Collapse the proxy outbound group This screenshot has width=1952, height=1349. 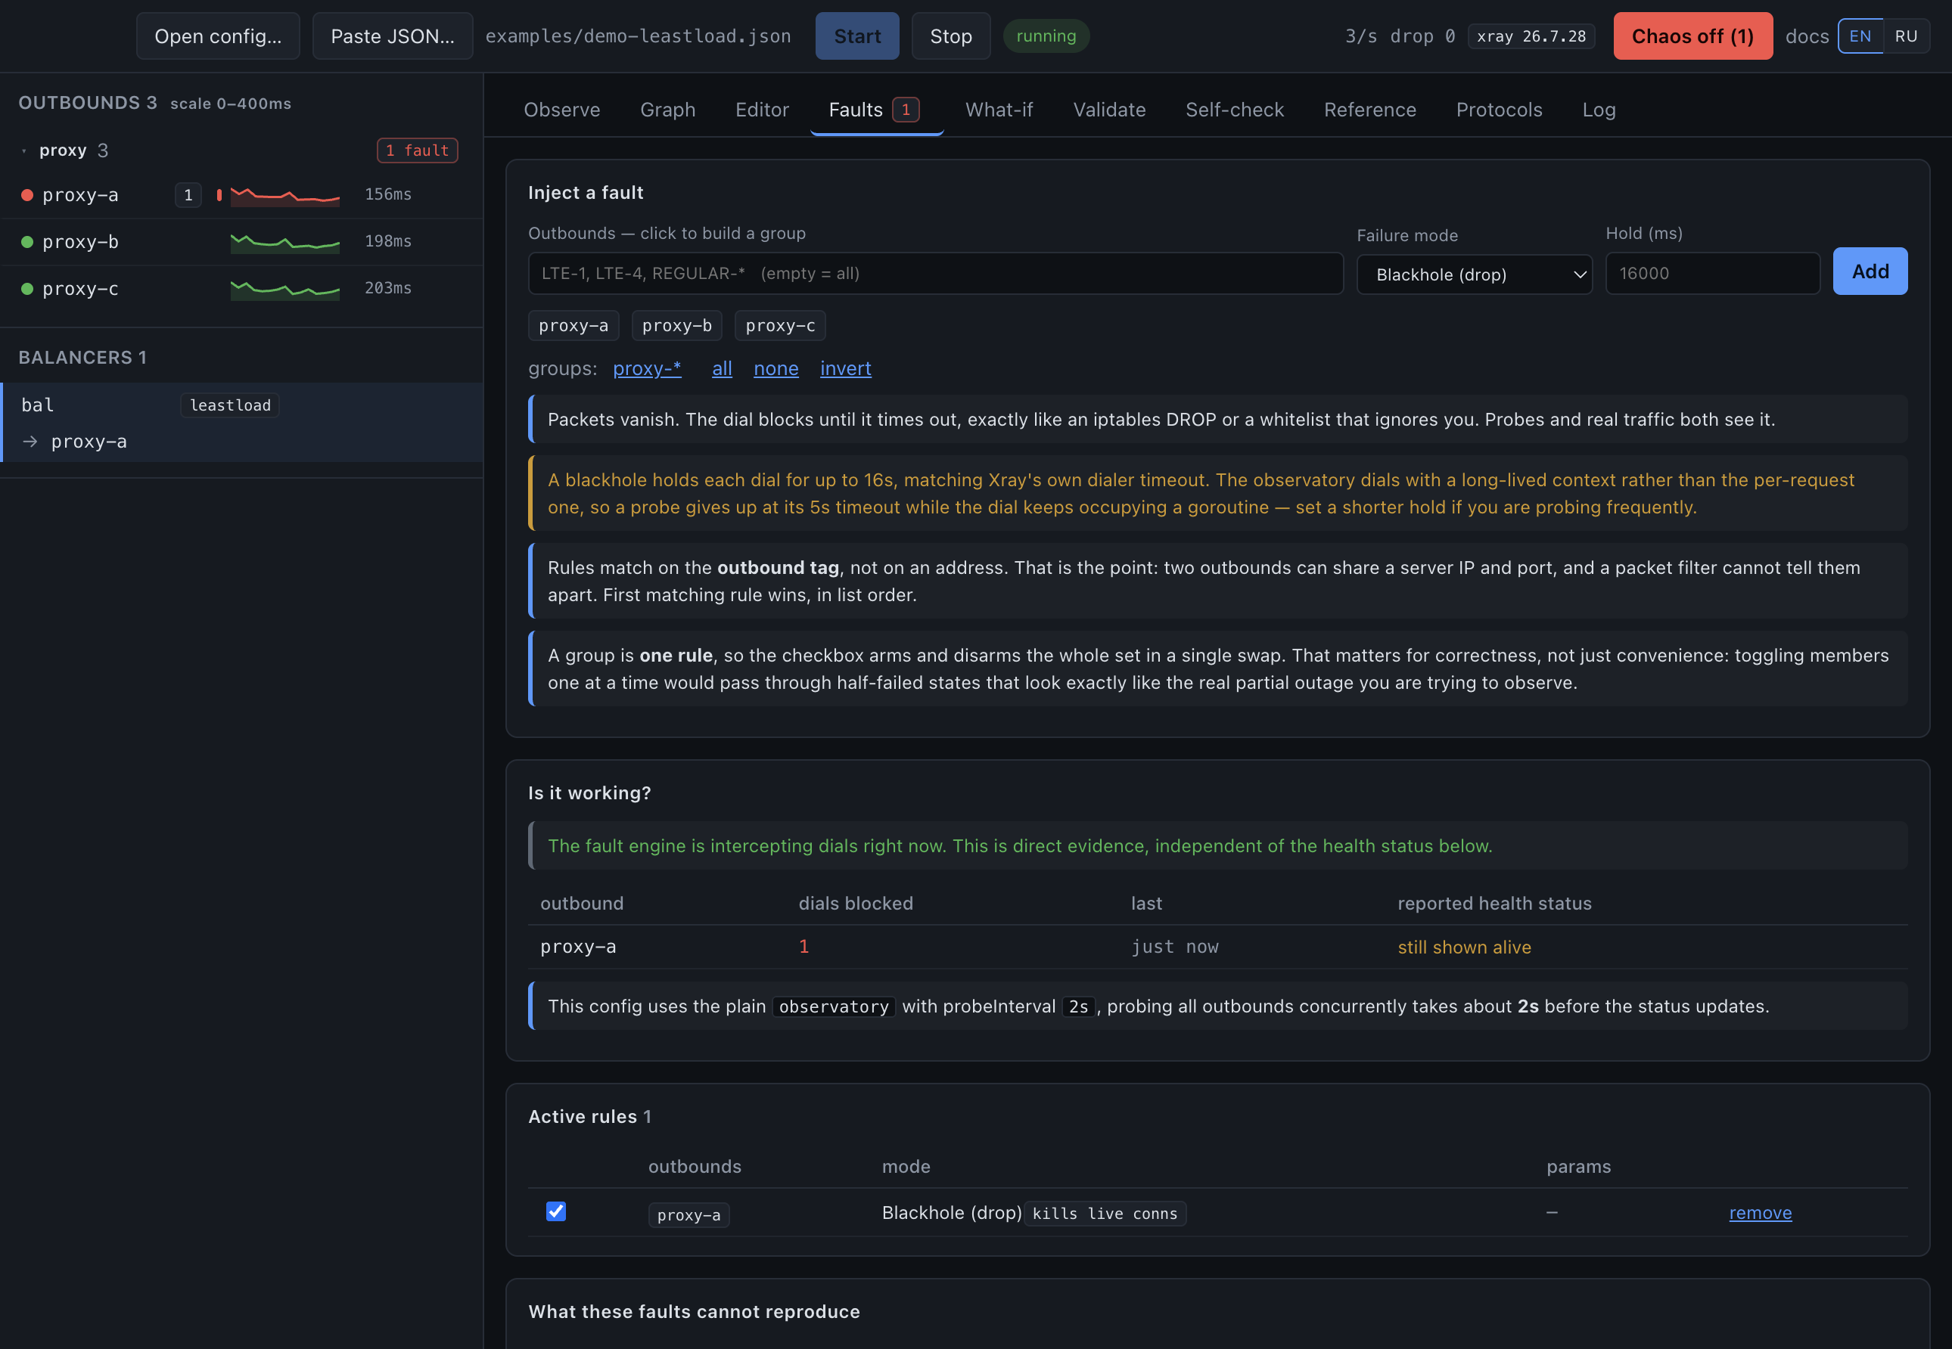tap(23, 151)
